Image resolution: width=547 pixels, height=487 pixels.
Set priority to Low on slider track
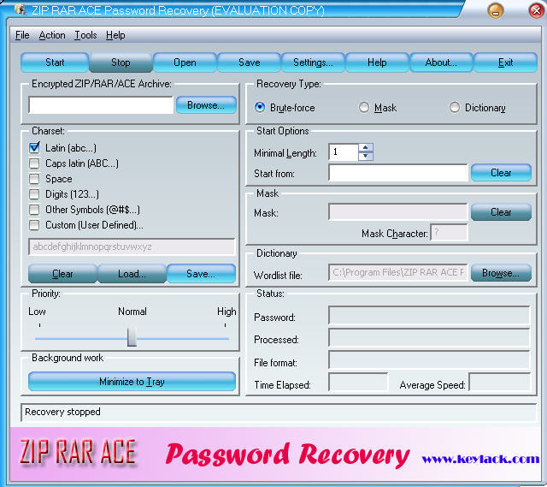point(40,338)
